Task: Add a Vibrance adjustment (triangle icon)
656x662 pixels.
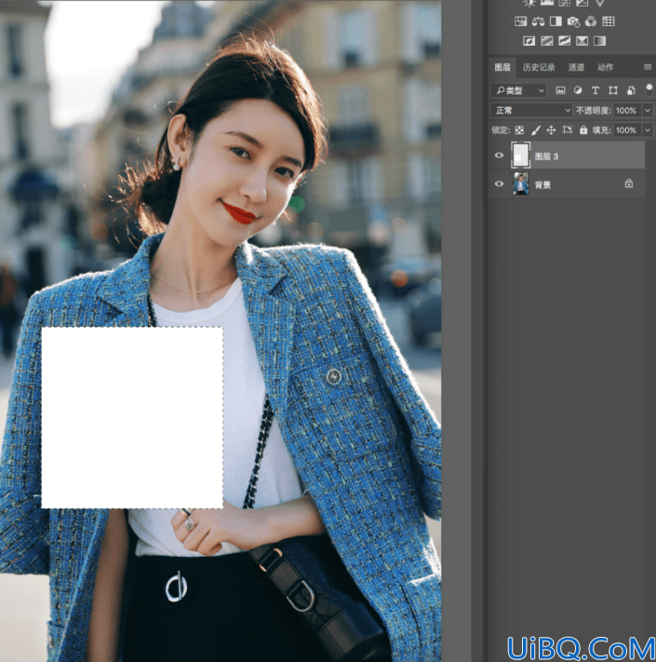Action: tap(599, 3)
